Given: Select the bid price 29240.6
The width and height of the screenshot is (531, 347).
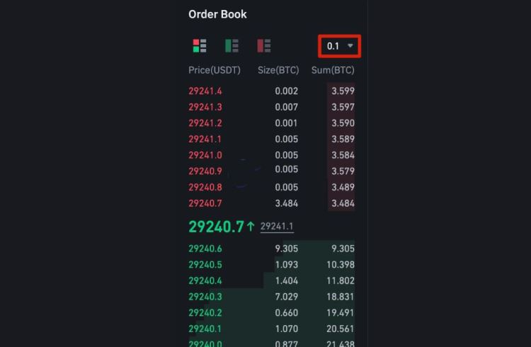Looking at the screenshot, I should coord(205,249).
